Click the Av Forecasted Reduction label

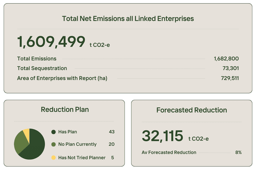click(x=169, y=152)
